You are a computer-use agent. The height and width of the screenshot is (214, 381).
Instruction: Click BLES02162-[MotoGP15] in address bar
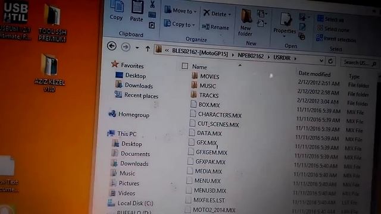(x=200, y=52)
